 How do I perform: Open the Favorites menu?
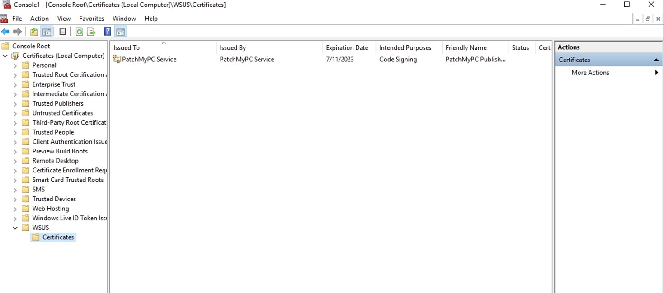tap(91, 19)
